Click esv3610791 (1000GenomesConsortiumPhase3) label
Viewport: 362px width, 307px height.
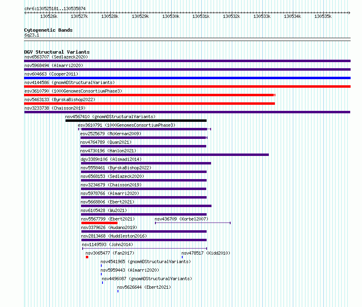point(126,125)
